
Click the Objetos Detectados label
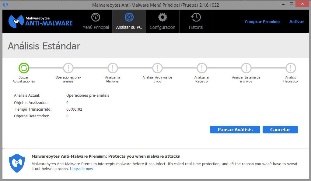coord(32,116)
